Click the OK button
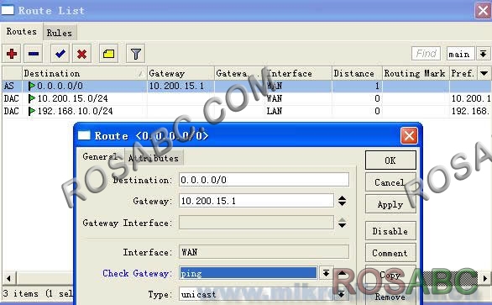Image resolution: width=492 pixels, height=305 pixels. tap(390, 160)
